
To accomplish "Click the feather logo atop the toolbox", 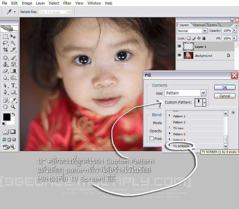I will click(x=9, y=28).
